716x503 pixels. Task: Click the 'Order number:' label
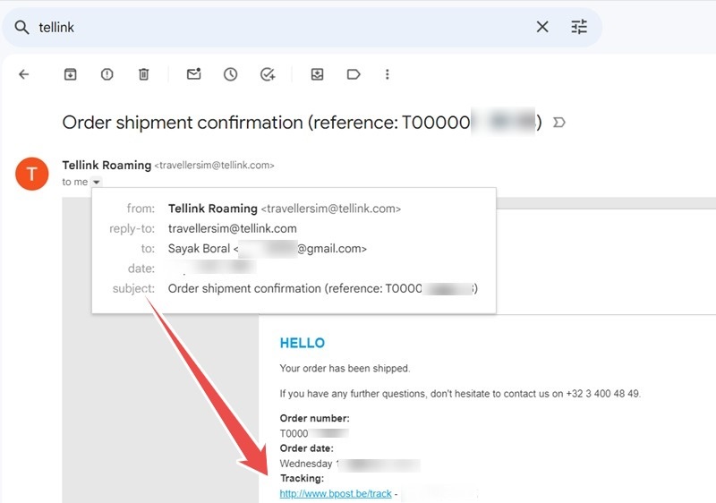315,418
